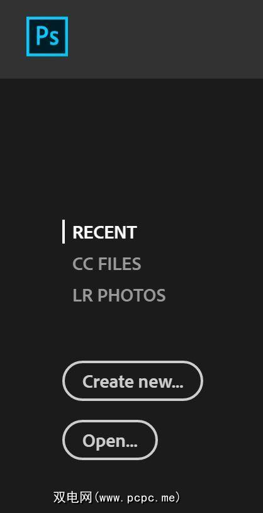Click the blue-bordered Ps square in header
The image size is (263, 513).
(47, 37)
